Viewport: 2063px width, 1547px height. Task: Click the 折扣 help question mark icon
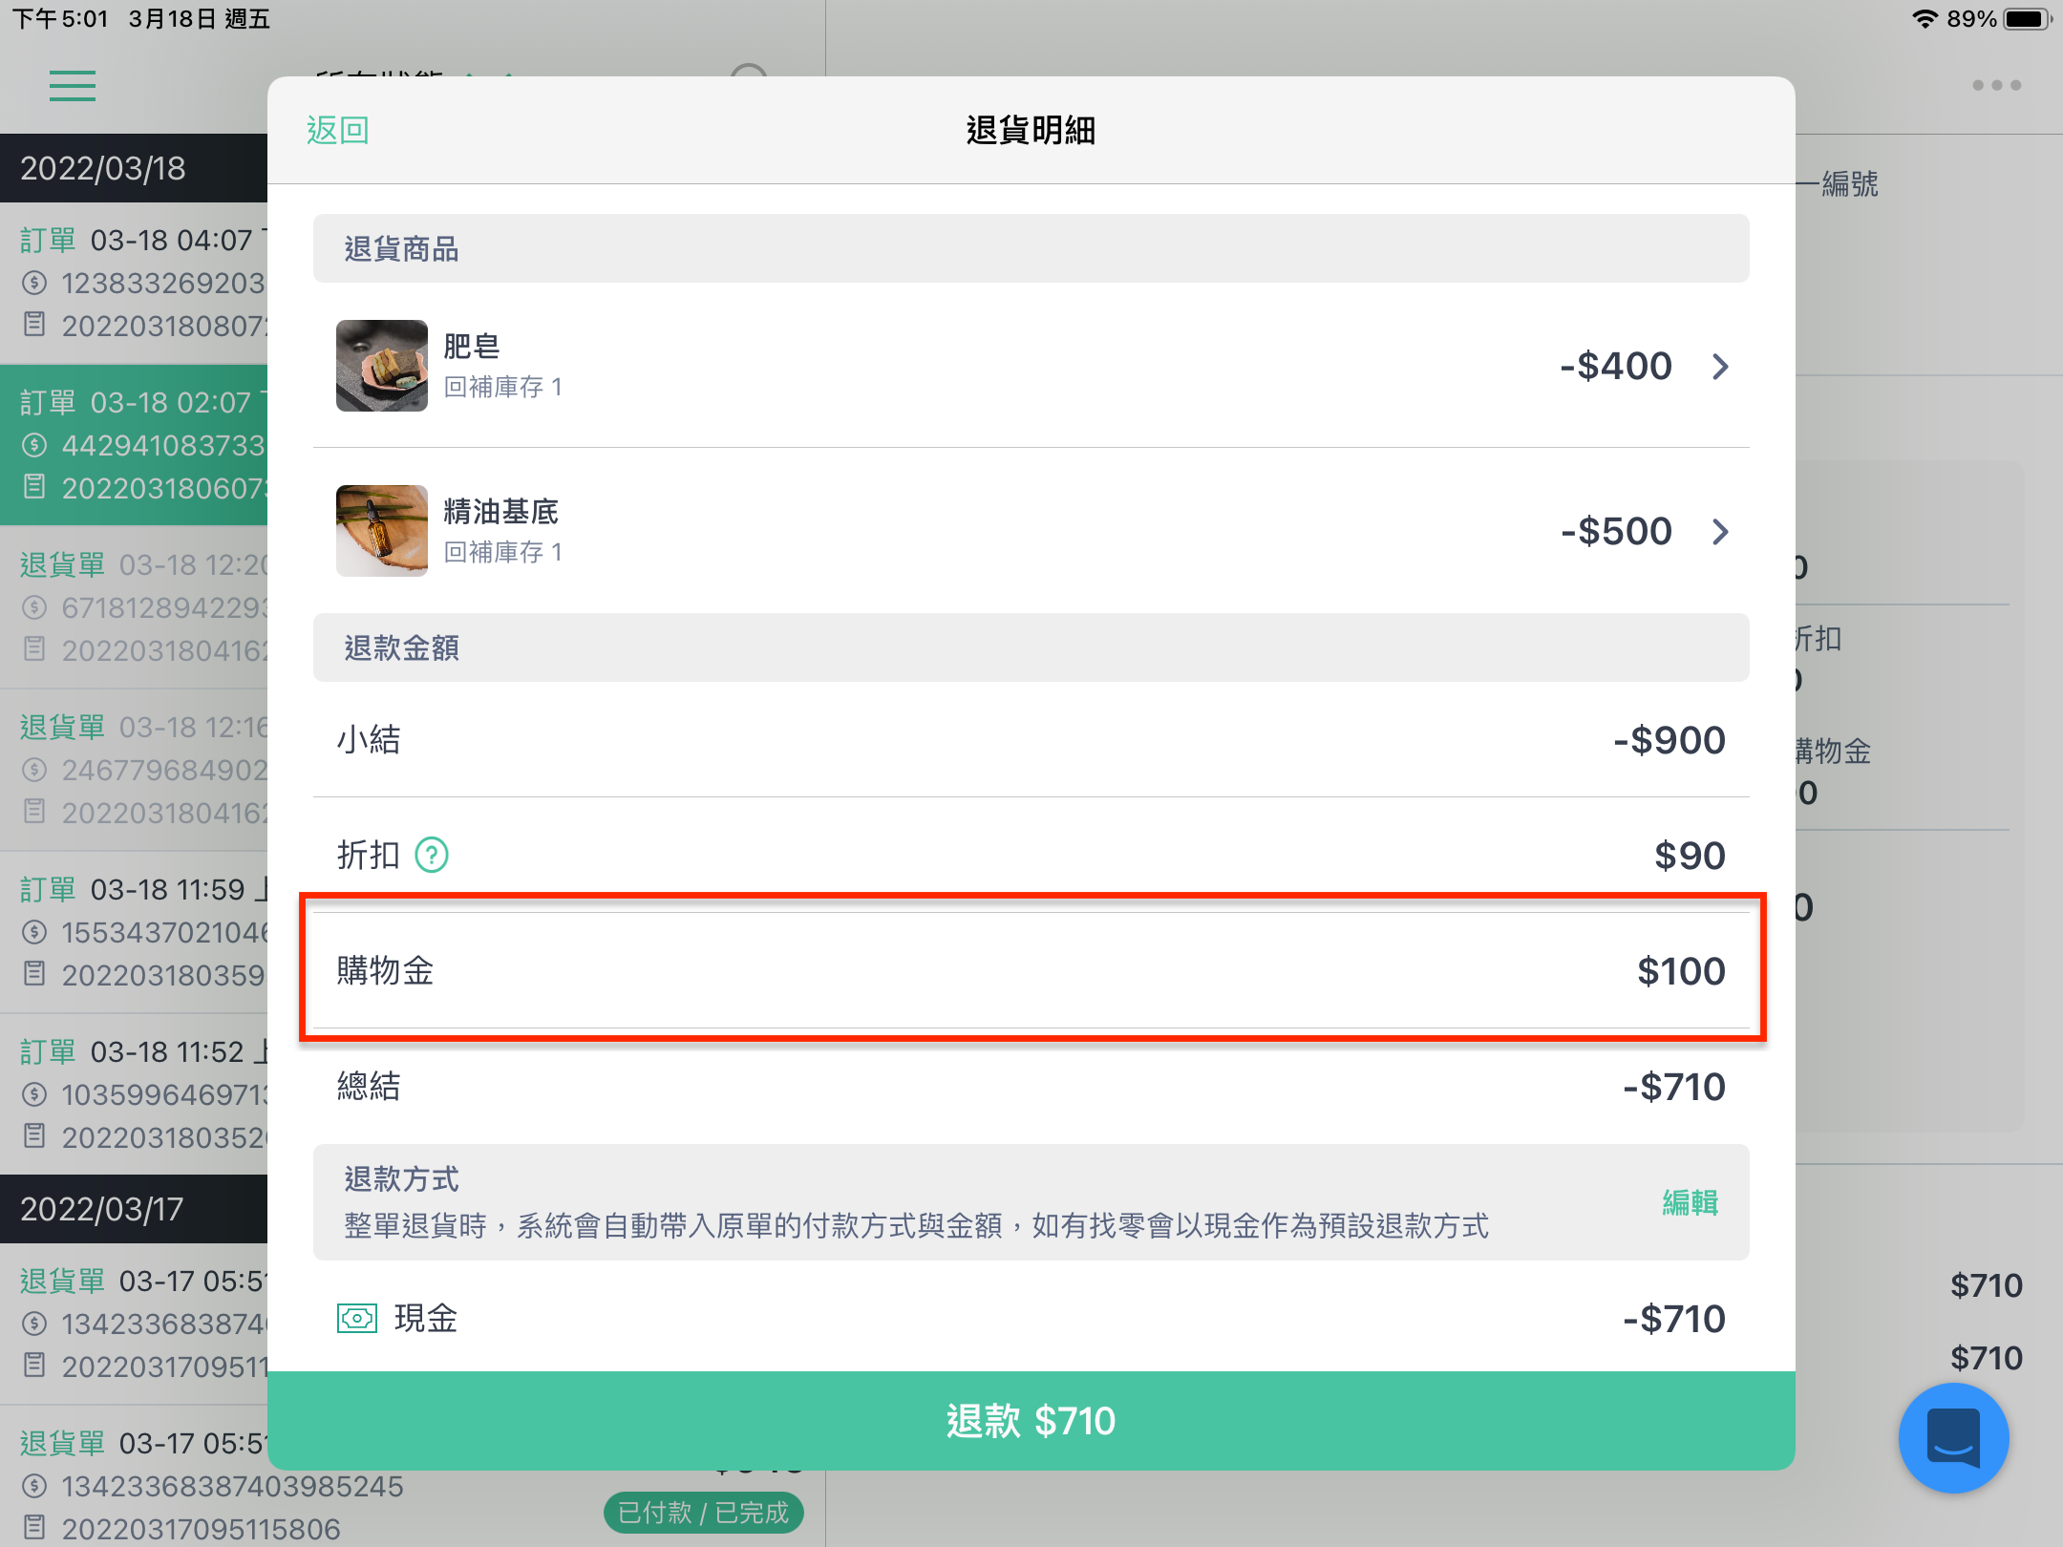[x=432, y=855]
